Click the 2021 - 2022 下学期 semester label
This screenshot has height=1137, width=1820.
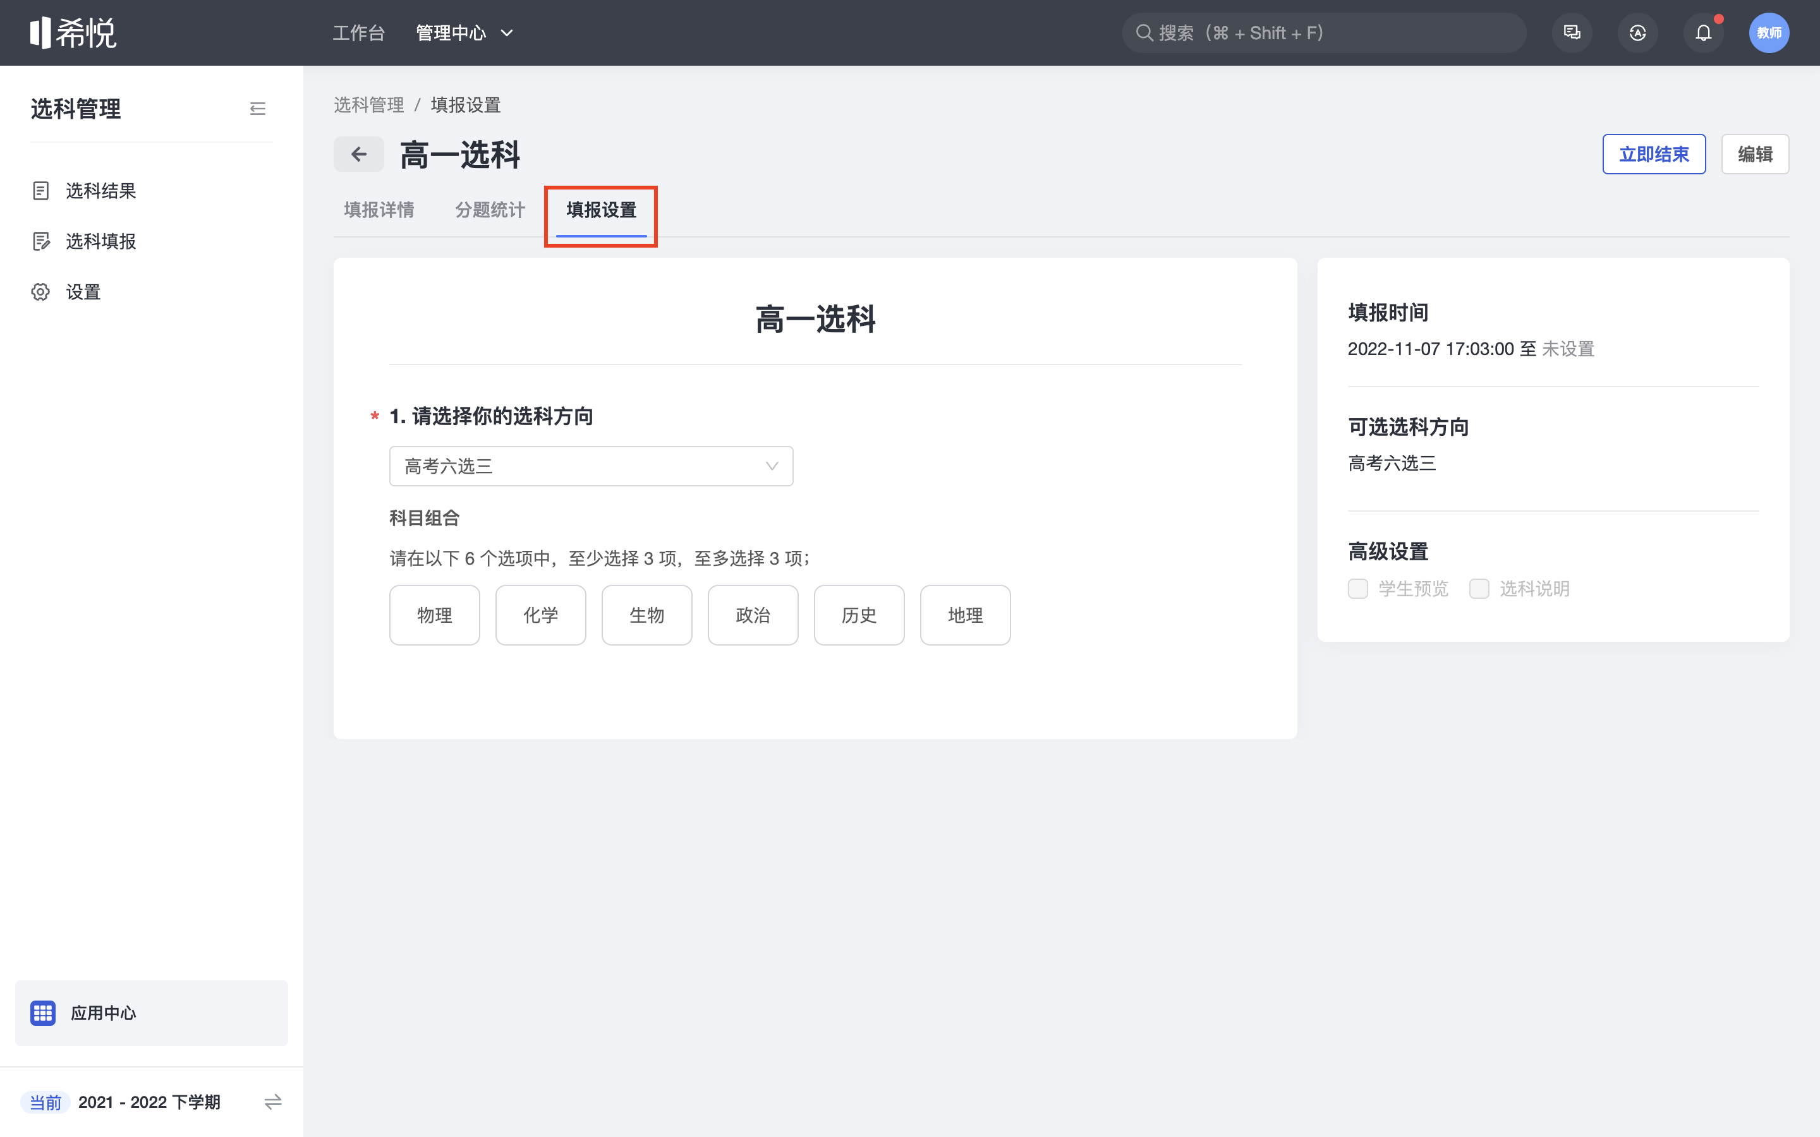tap(149, 1102)
